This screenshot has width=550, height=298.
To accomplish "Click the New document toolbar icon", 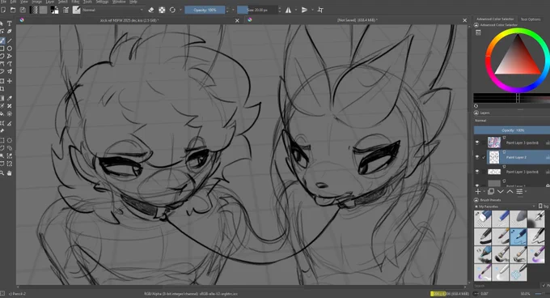I will [x=3, y=10].
